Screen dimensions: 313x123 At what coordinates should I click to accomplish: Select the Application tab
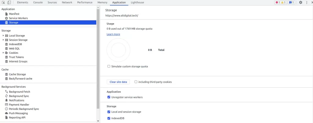[x=119, y=2]
